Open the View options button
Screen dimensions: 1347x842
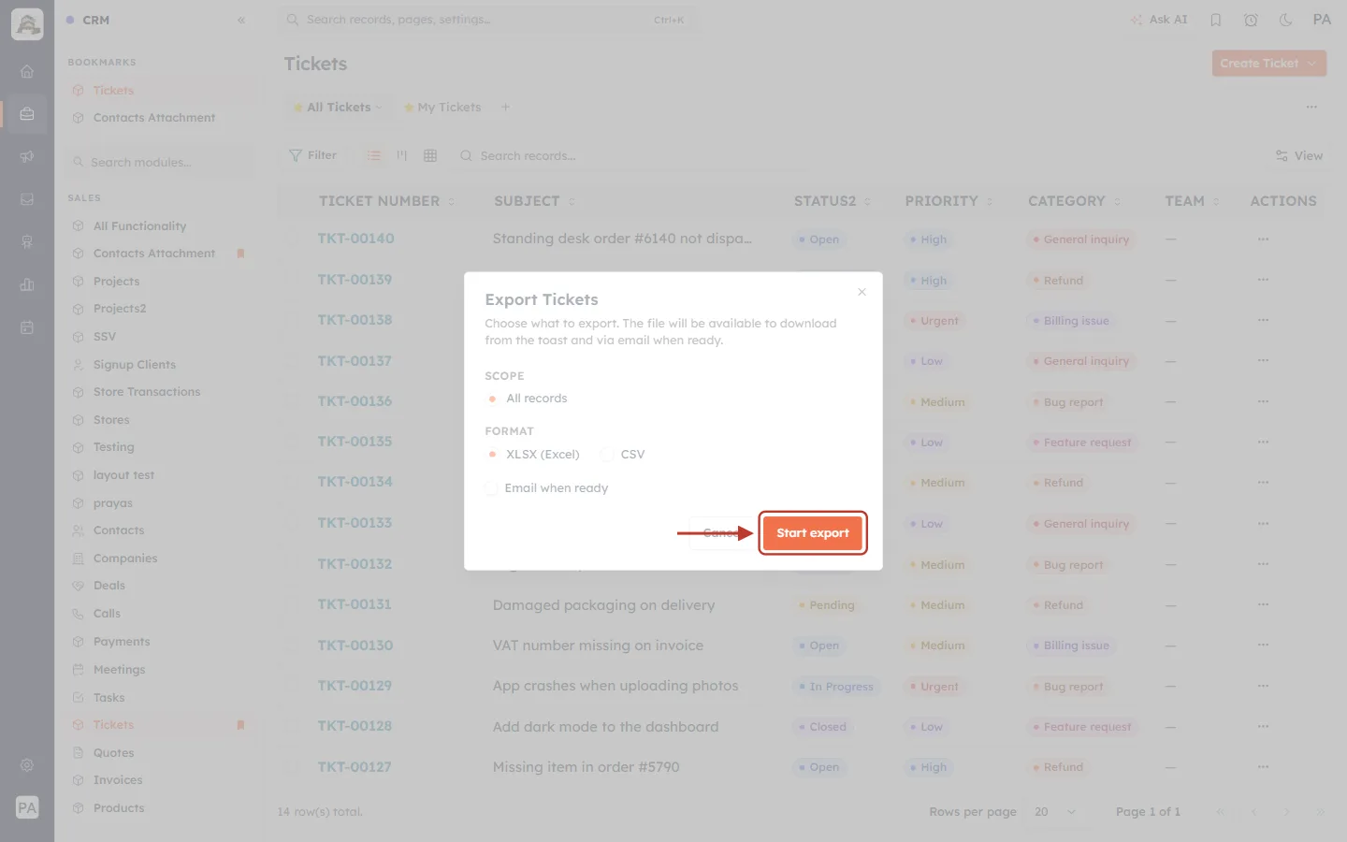coord(1299,156)
